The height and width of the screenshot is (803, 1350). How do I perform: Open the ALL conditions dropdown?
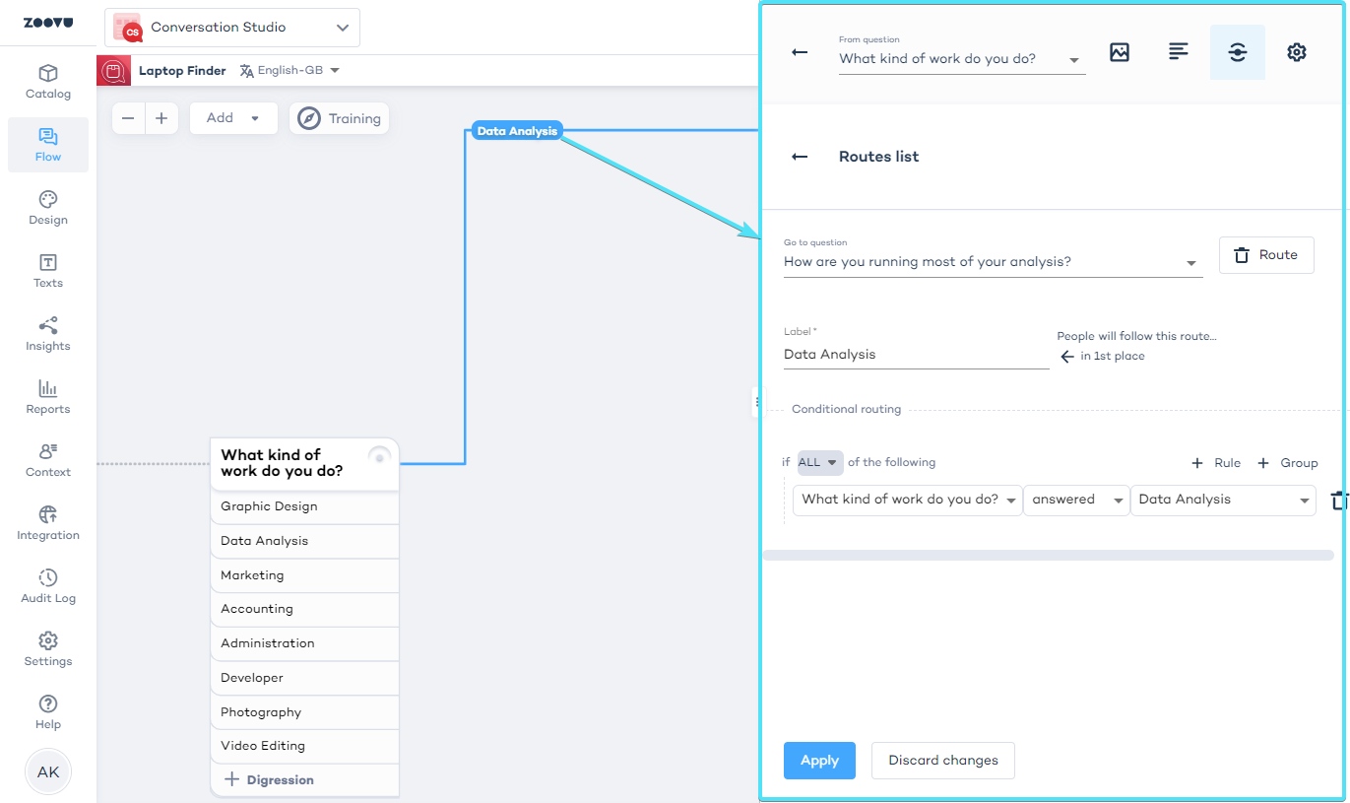click(819, 462)
